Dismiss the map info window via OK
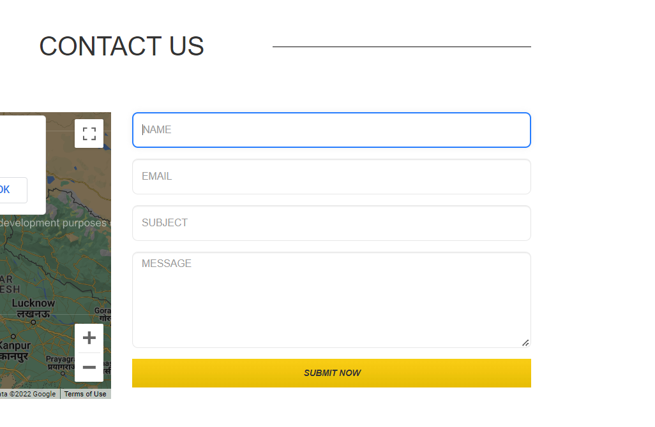 (x=4, y=190)
